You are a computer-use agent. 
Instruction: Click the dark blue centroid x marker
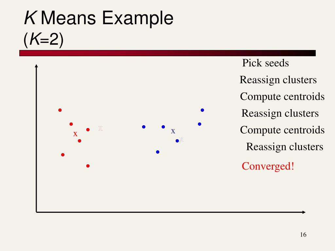coord(173,131)
